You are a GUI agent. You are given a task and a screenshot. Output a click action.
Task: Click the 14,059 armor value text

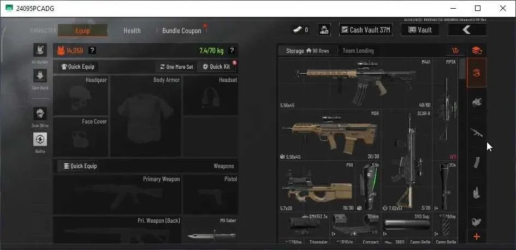(x=75, y=51)
